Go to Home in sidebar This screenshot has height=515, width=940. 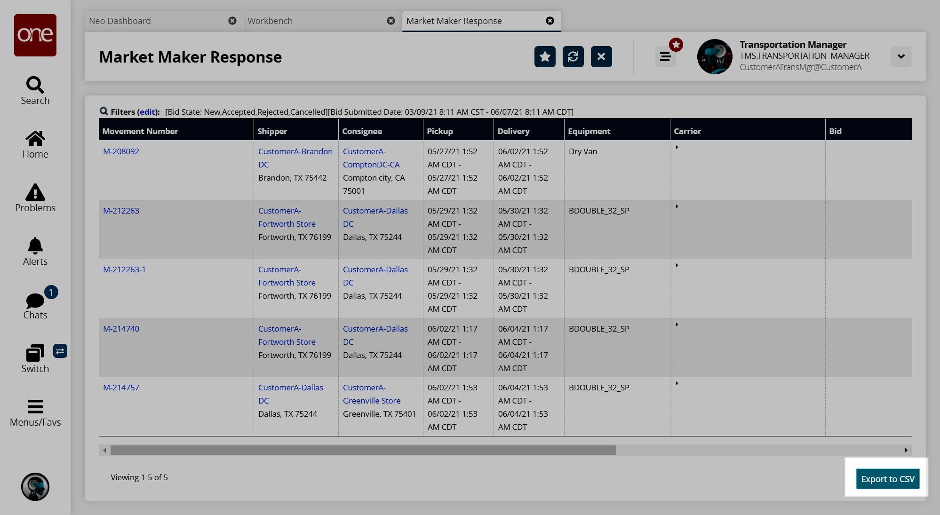point(35,144)
